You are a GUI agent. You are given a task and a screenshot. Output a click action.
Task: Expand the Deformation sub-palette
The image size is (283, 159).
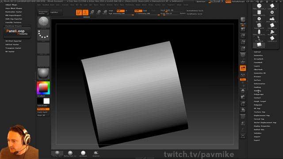pyautogui.click(x=260, y=83)
